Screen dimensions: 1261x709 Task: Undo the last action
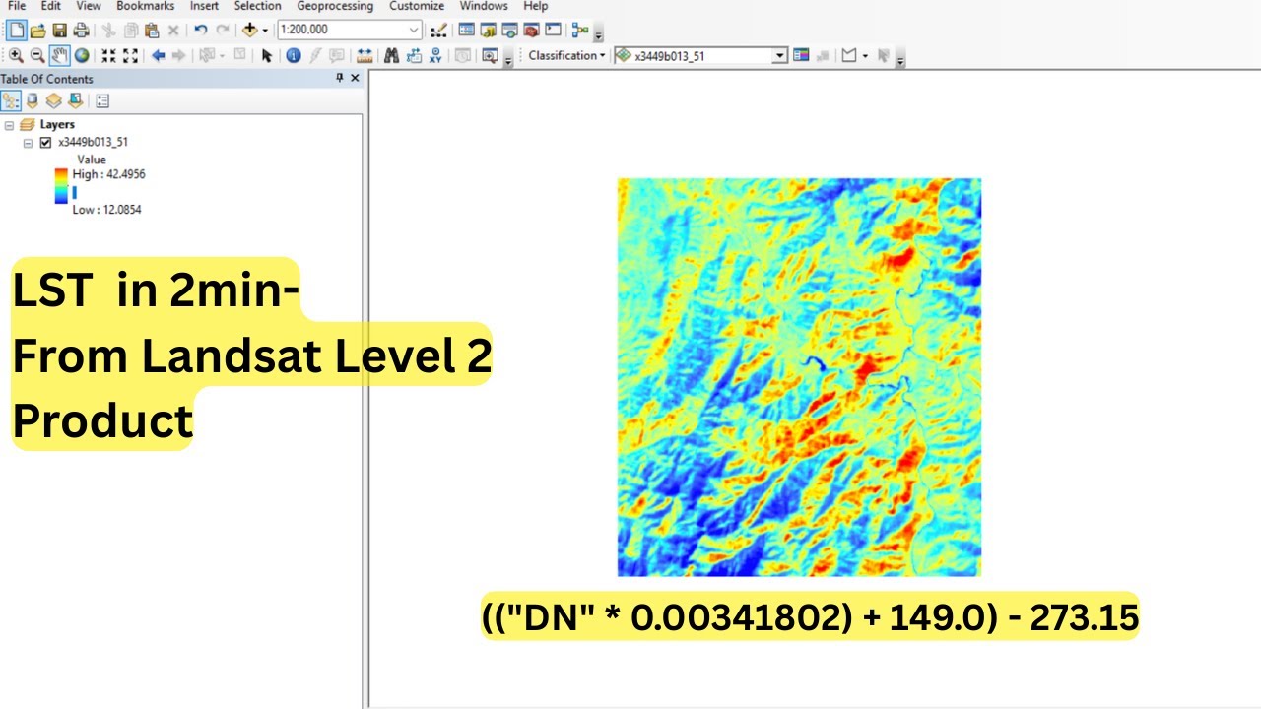click(x=200, y=31)
